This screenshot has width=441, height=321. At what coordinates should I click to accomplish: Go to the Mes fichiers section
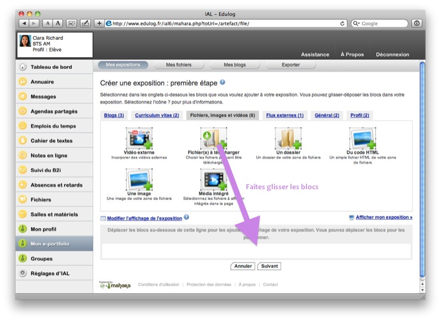tap(179, 65)
